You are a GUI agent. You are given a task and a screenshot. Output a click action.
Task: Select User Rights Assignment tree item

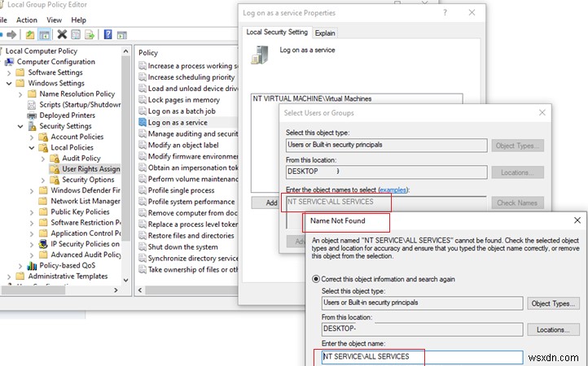pyautogui.click(x=90, y=169)
